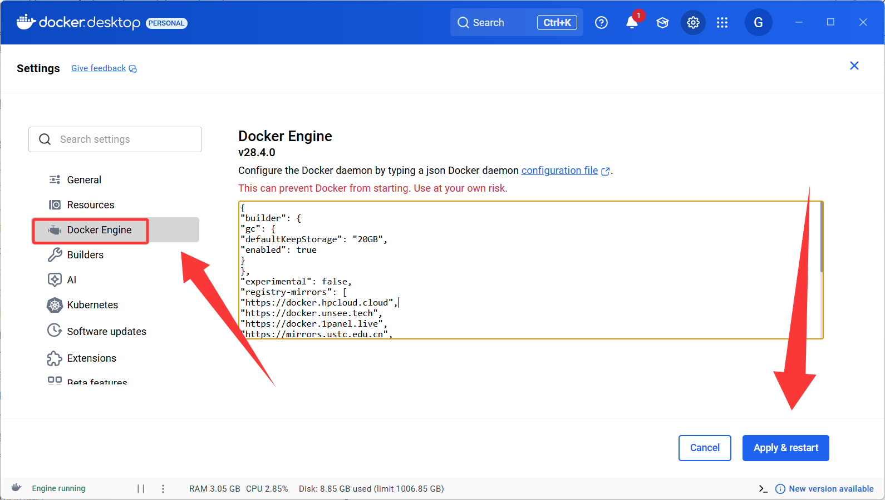Click the v28.4.0 version label
Screen dimensions: 885x500
[257, 152]
